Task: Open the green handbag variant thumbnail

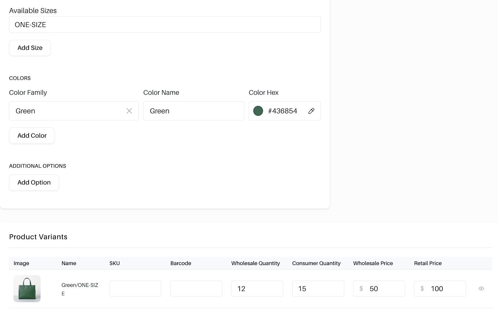Action: 27,288
